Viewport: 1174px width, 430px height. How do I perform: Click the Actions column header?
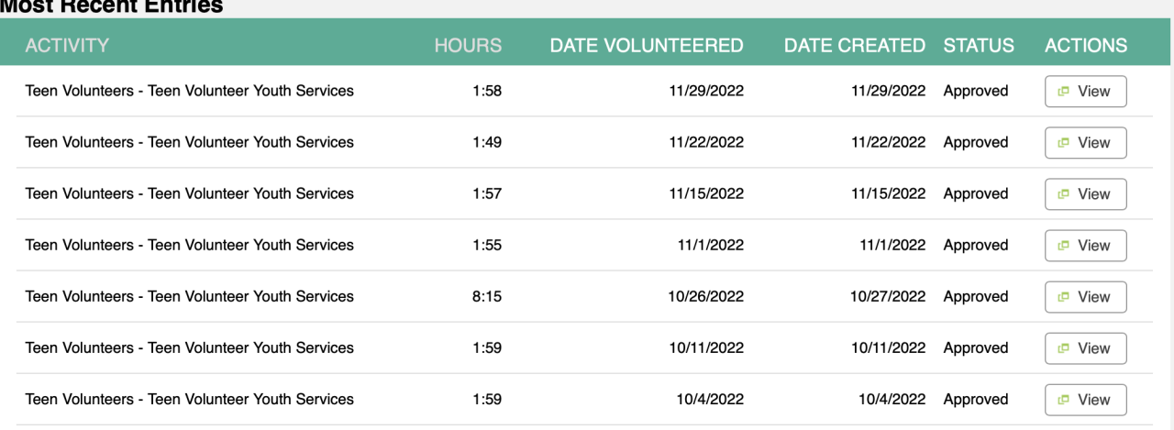pyautogui.click(x=1086, y=45)
